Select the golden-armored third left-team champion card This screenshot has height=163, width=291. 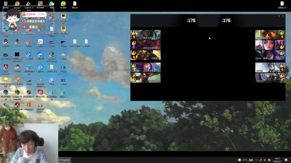[146, 55]
